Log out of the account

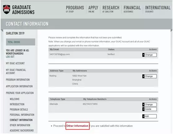click(x=10, y=57)
